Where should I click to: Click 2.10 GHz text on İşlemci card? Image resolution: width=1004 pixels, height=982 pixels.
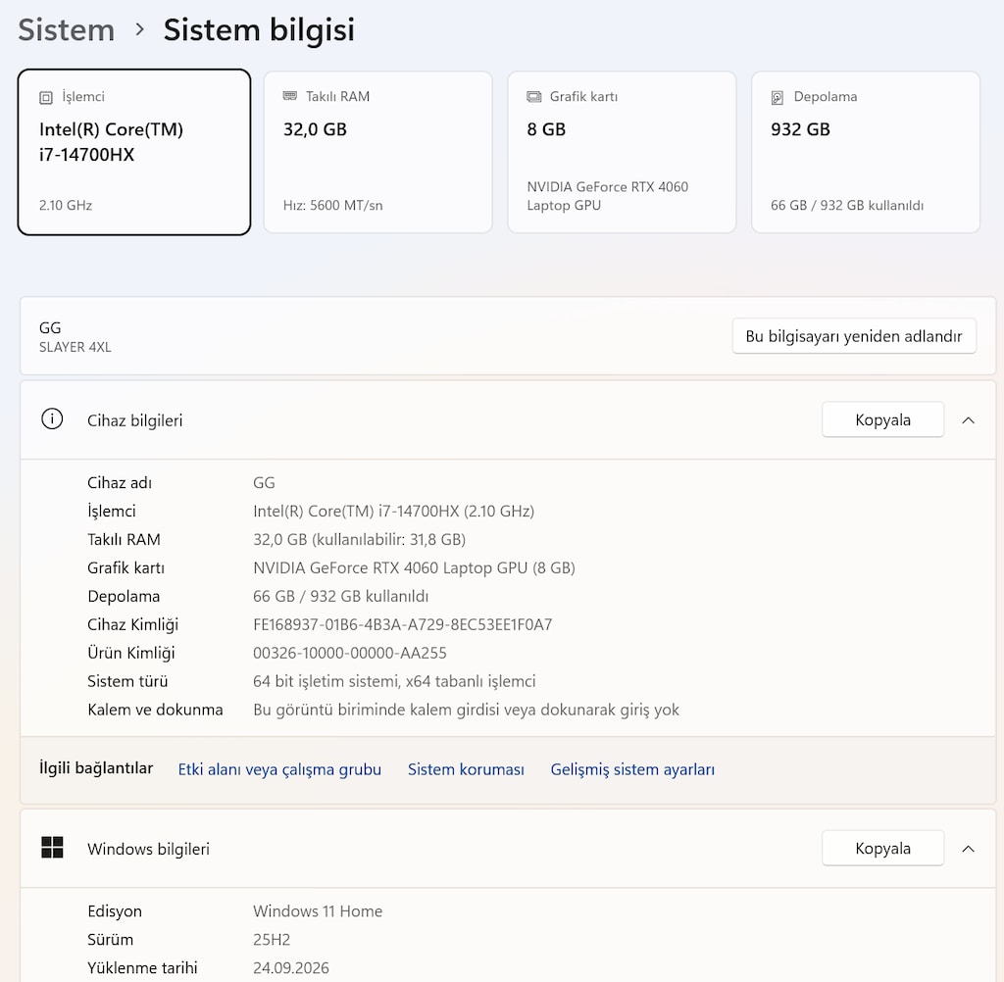pos(66,206)
